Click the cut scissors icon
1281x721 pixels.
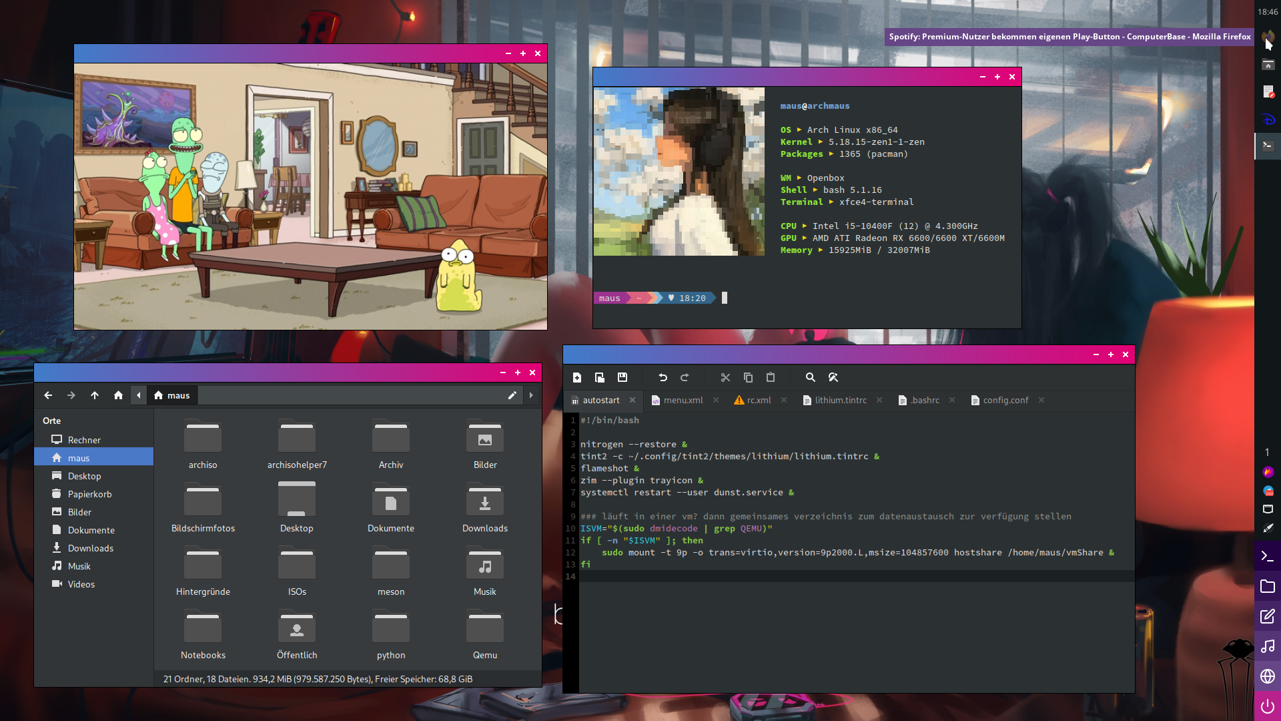pos(725,378)
